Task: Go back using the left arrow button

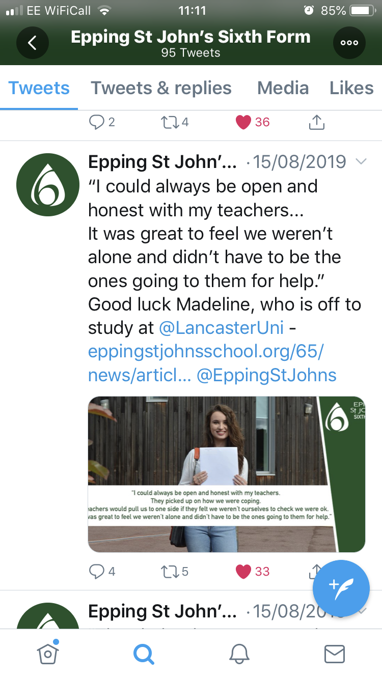Action: (x=32, y=43)
